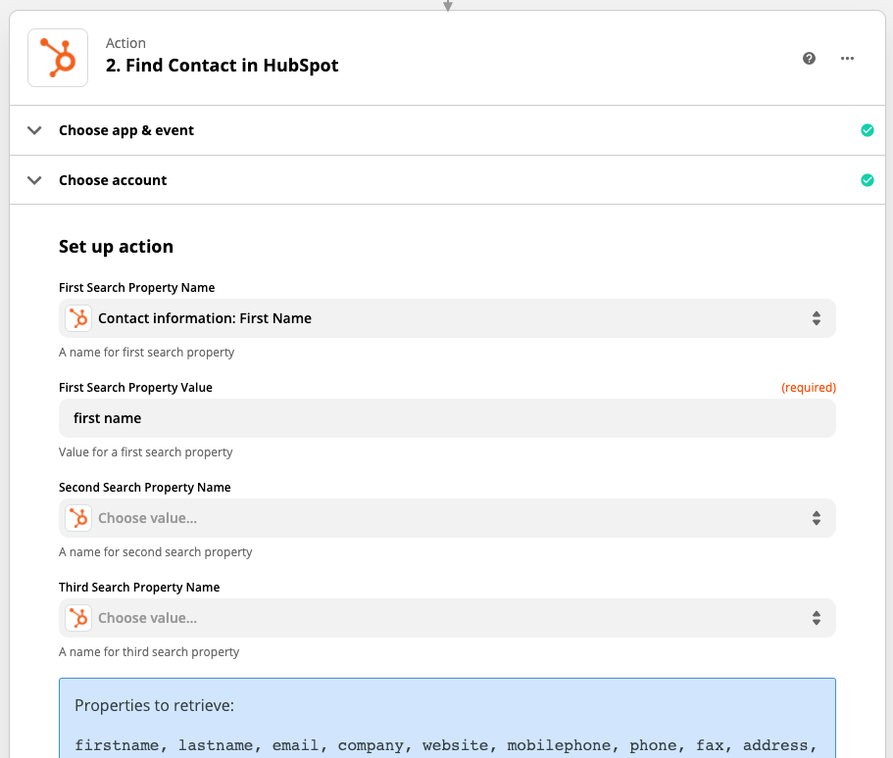This screenshot has height=758, width=893.
Task: Click the Properties to retrieve info box
Action: pyautogui.click(x=447, y=718)
